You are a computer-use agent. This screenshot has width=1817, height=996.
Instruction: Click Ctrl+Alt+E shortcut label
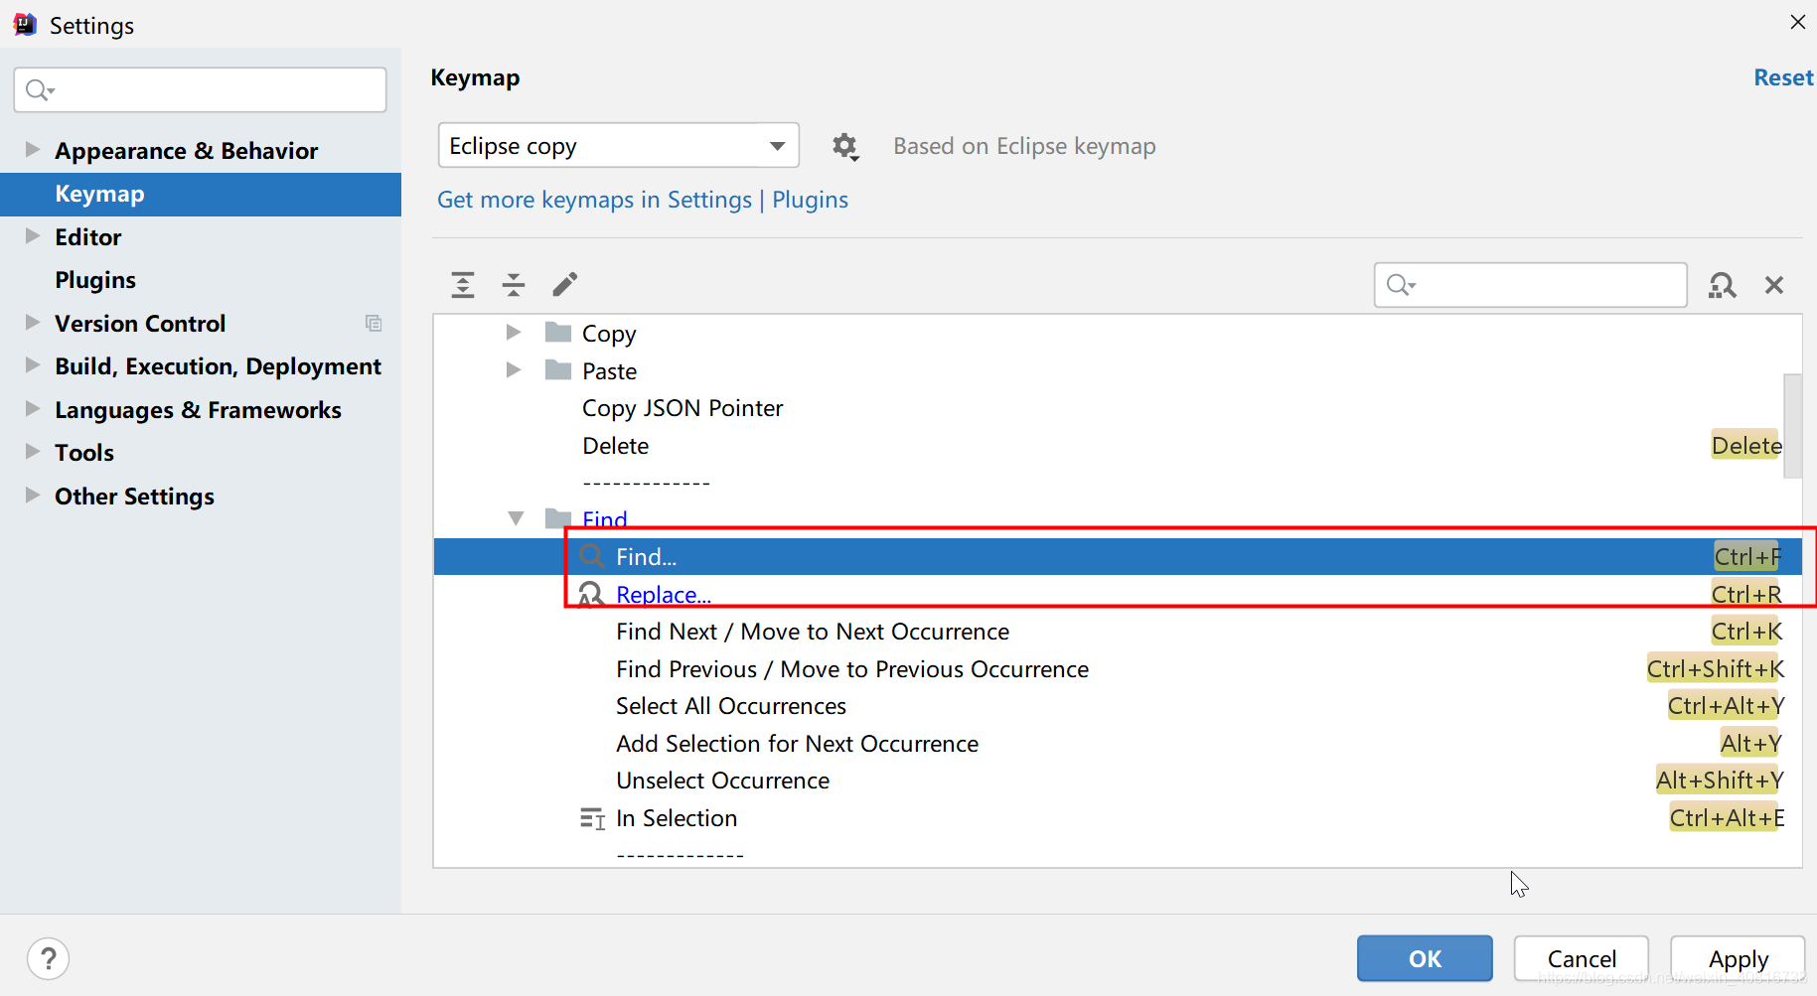point(1727,818)
